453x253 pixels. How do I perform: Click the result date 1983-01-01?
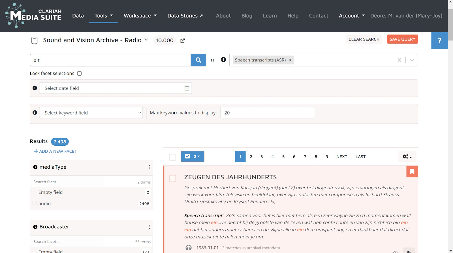tap(208, 248)
